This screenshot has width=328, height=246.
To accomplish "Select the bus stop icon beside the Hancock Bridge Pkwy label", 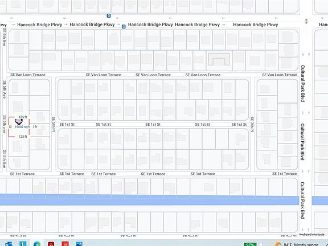I will tap(124, 27).
